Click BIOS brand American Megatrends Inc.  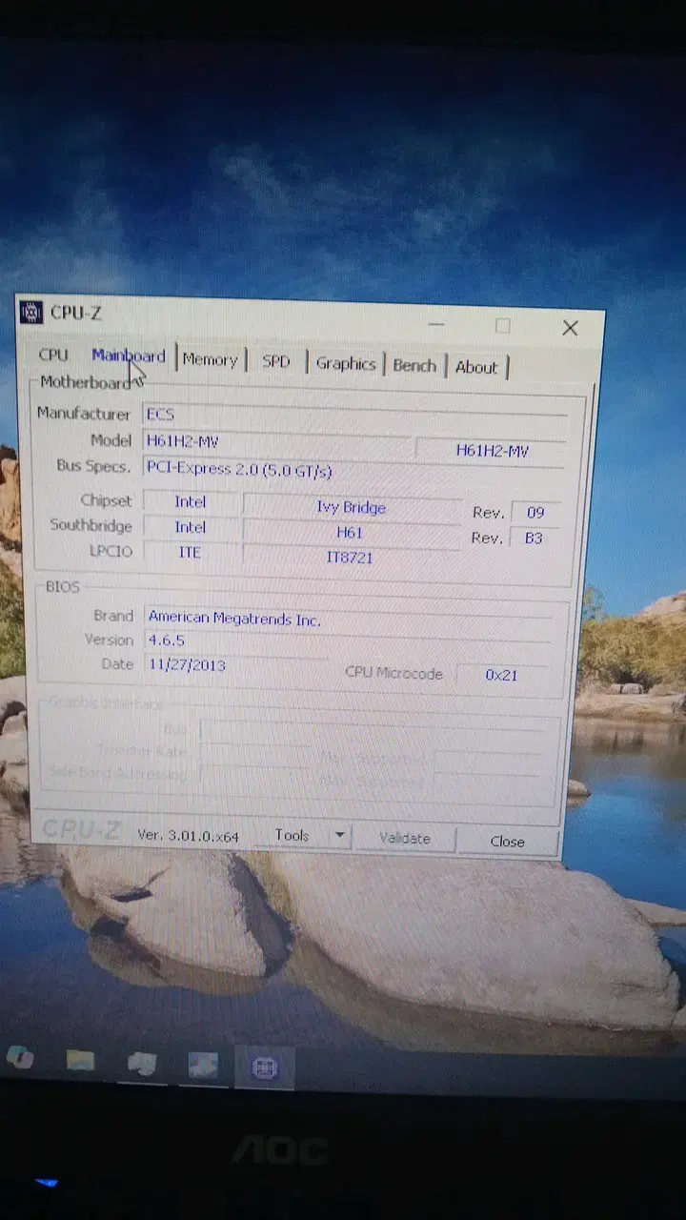pyautogui.click(x=348, y=619)
